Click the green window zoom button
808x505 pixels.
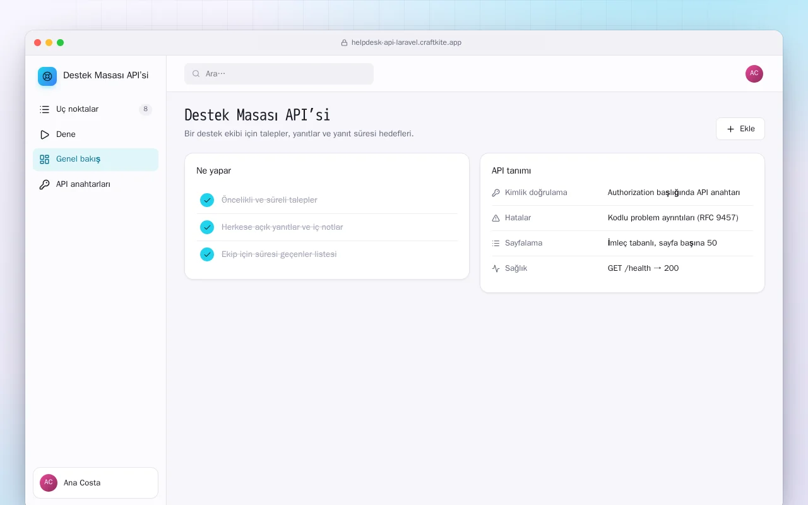pos(60,43)
